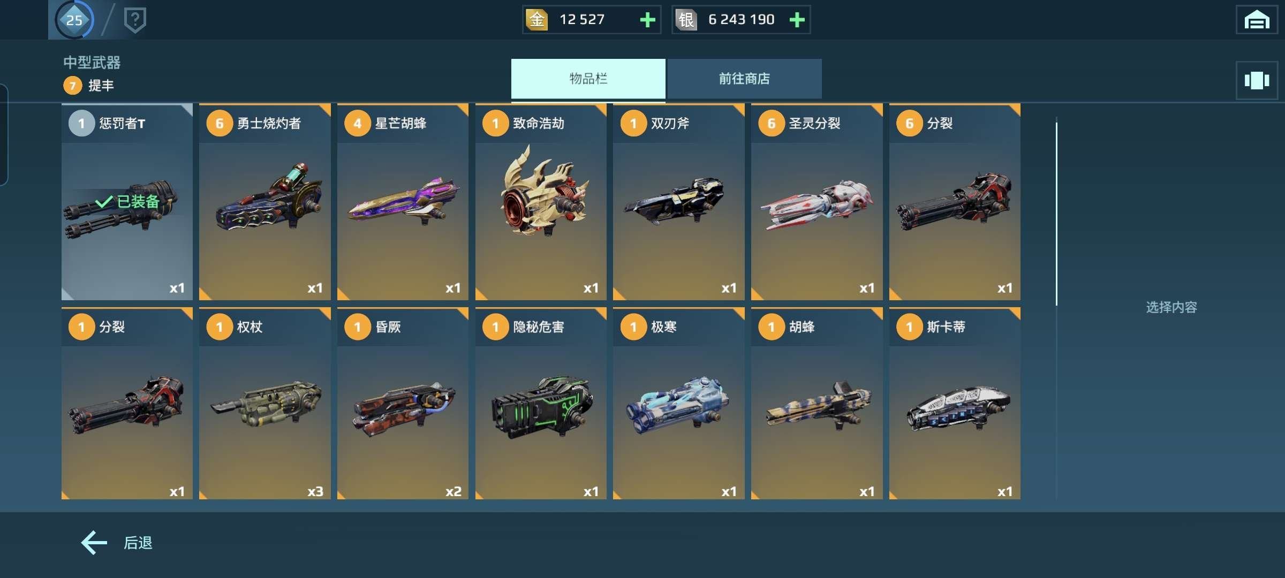The height and width of the screenshot is (578, 1285).
Task: Pick the 致命浩劫 weapon card
Action: [x=541, y=202]
